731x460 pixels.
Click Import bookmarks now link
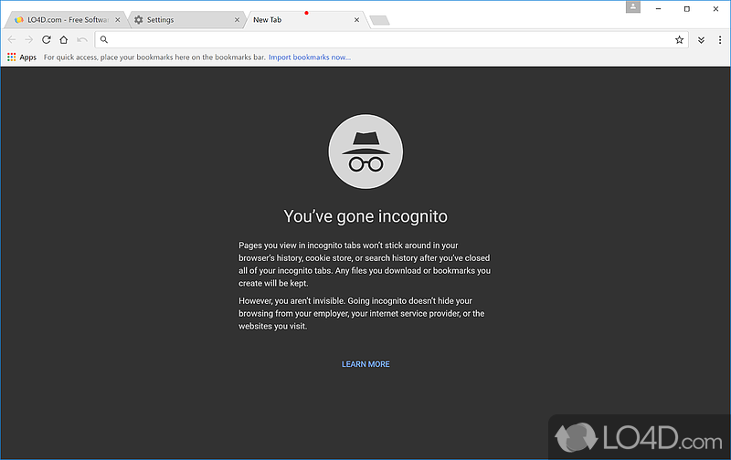click(310, 57)
